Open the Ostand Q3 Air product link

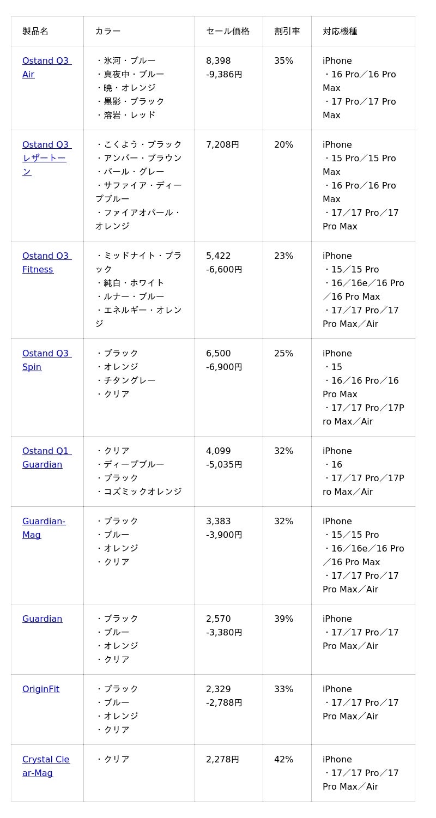(46, 61)
